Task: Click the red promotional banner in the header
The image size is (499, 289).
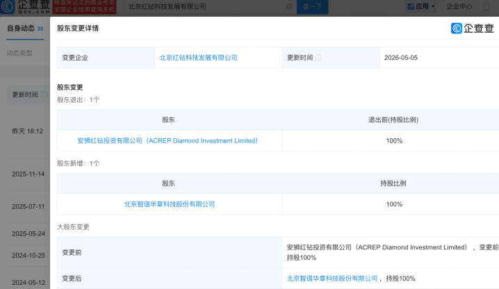Action: point(84,6)
